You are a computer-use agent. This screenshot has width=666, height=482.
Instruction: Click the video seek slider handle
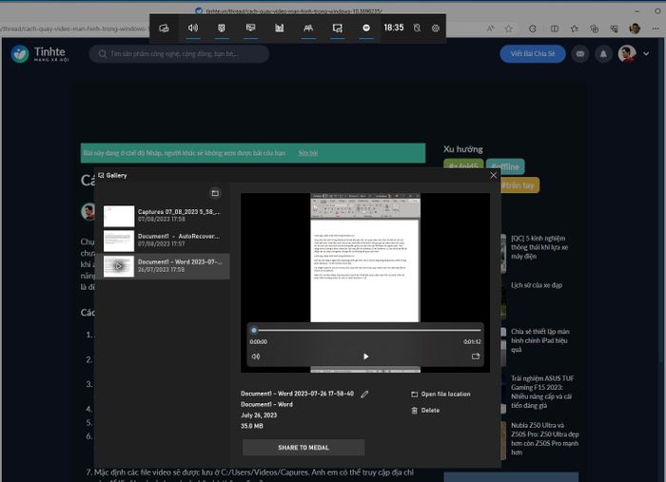(254, 330)
